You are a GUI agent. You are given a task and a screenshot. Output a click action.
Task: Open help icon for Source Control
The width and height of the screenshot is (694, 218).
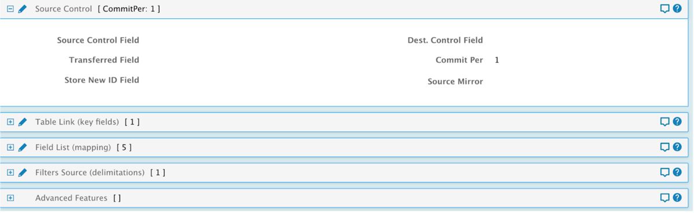point(677,9)
